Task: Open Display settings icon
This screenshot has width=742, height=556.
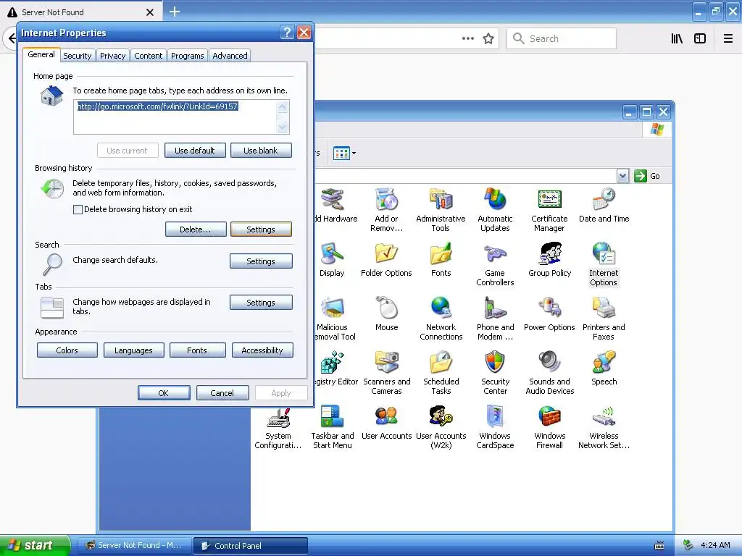Action: 332,260
